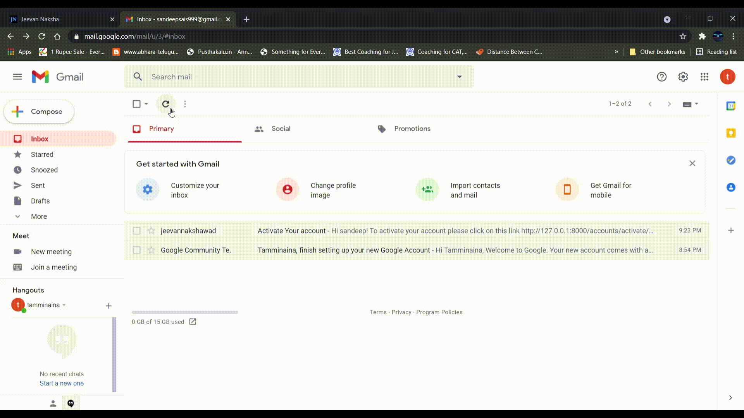Expand the select-all checkbox dropdown arrow
744x418 pixels.
(x=146, y=104)
